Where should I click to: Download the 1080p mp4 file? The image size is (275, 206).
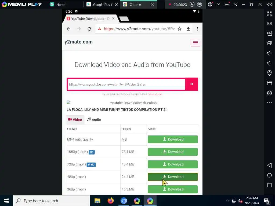(x=173, y=152)
